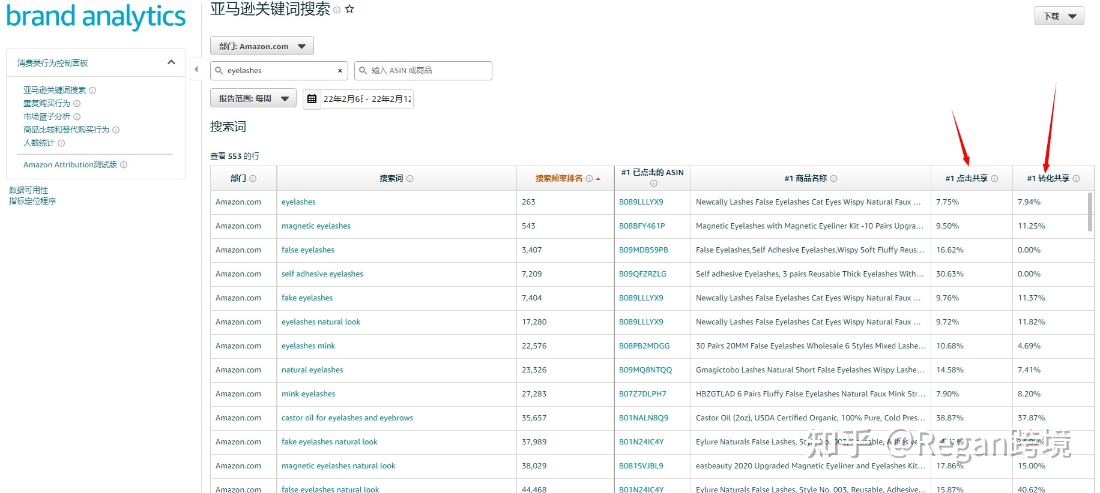This screenshot has width=1100, height=493.
Task: Click info icon under #1 已点击的 ASIN header
Action: click(x=653, y=184)
